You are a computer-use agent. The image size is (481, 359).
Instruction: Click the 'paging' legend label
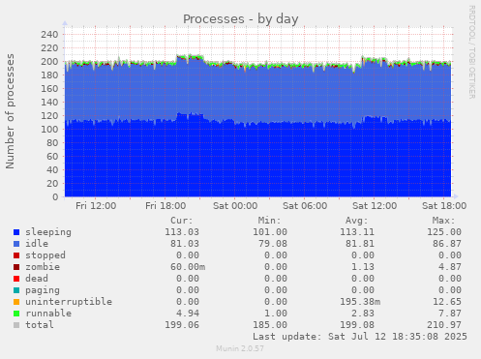[43, 290]
